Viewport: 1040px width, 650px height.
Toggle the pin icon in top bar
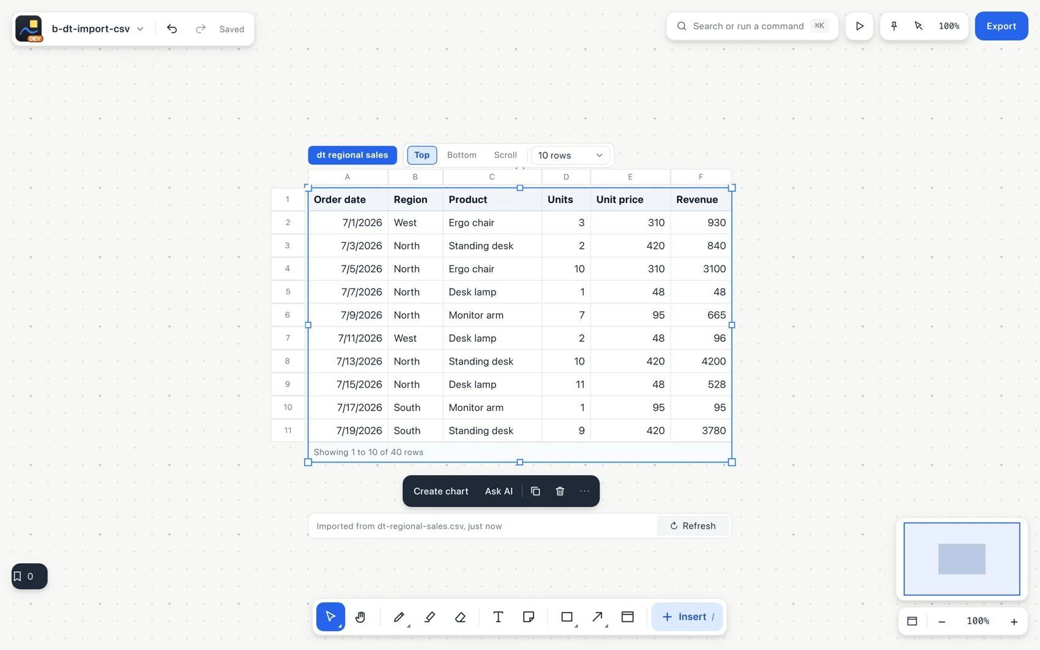[x=894, y=26]
